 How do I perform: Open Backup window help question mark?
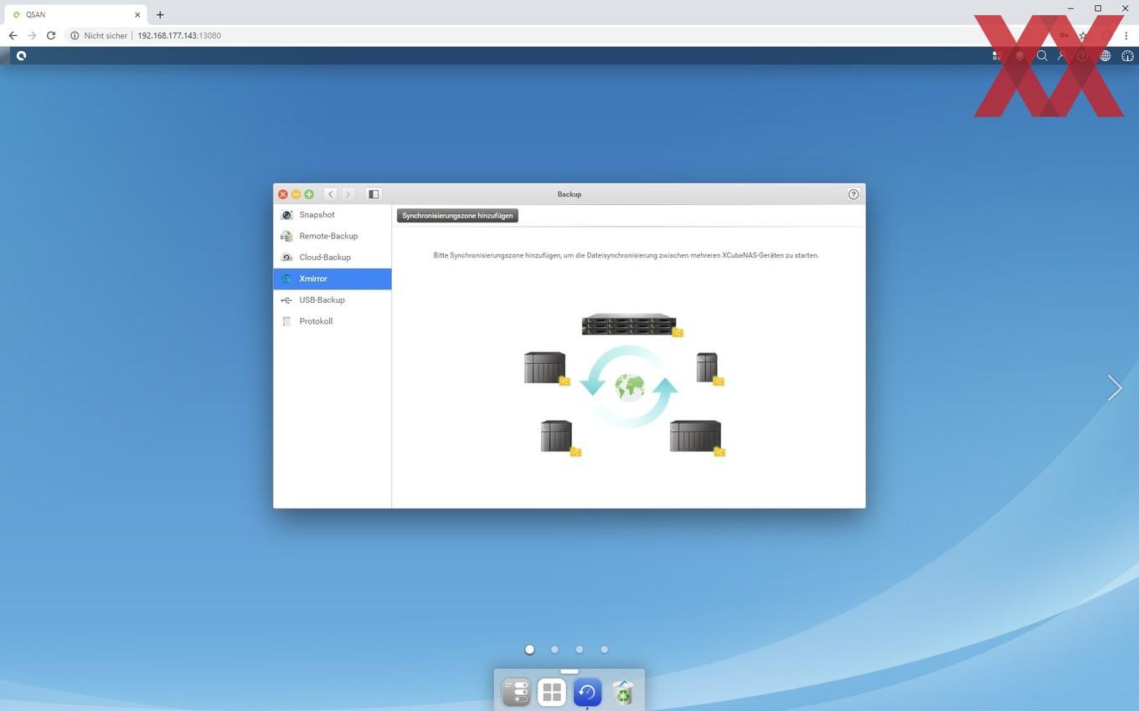coord(853,194)
